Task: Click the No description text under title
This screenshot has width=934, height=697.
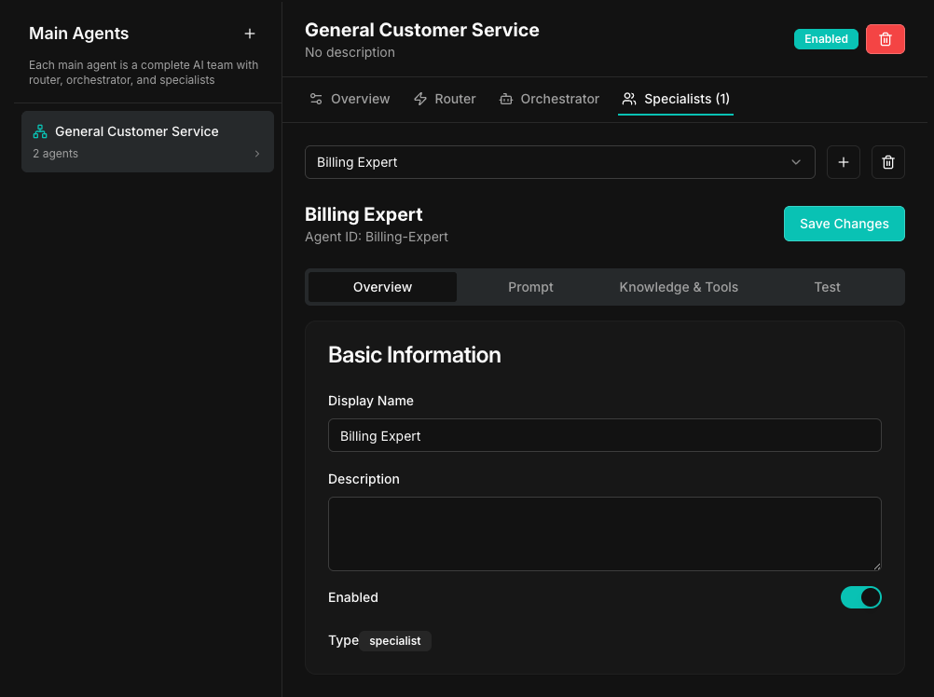Action: 350,52
